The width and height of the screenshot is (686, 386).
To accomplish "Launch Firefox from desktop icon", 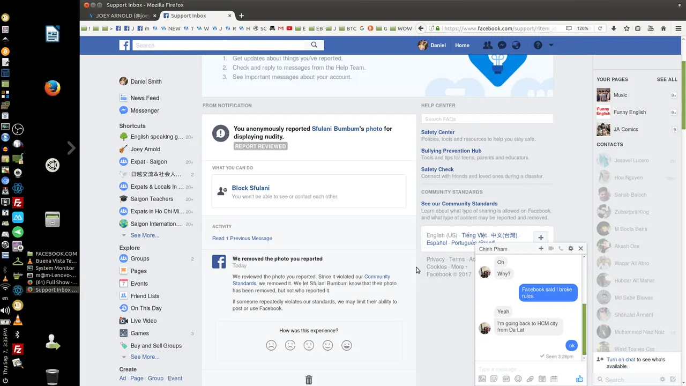I will [x=52, y=87].
